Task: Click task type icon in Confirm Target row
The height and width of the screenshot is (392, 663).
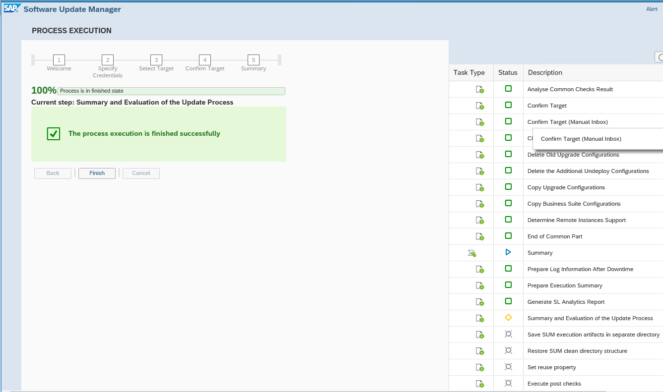Action: point(480,106)
